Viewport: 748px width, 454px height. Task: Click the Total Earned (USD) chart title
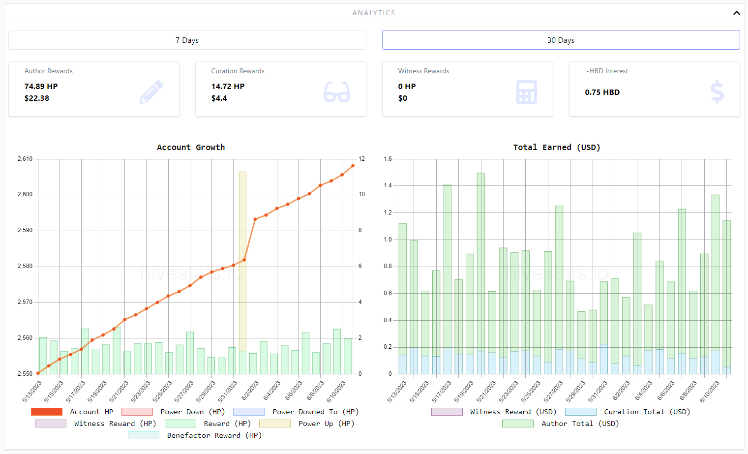tap(557, 147)
